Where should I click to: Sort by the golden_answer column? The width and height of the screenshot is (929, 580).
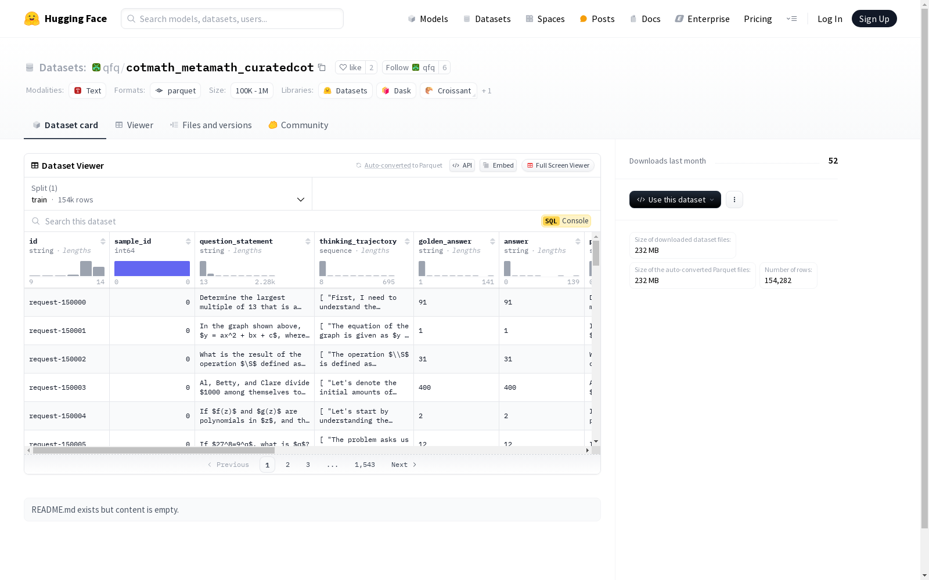(492, 241)
